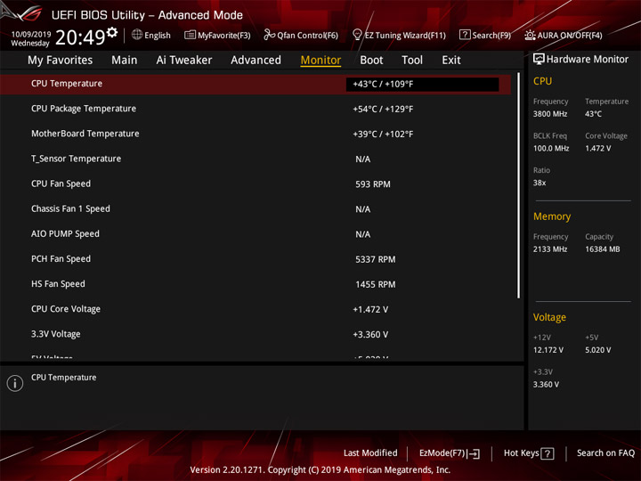
Task: Select the T_Sensor Temperature row
Action: (x=256, y=159)
